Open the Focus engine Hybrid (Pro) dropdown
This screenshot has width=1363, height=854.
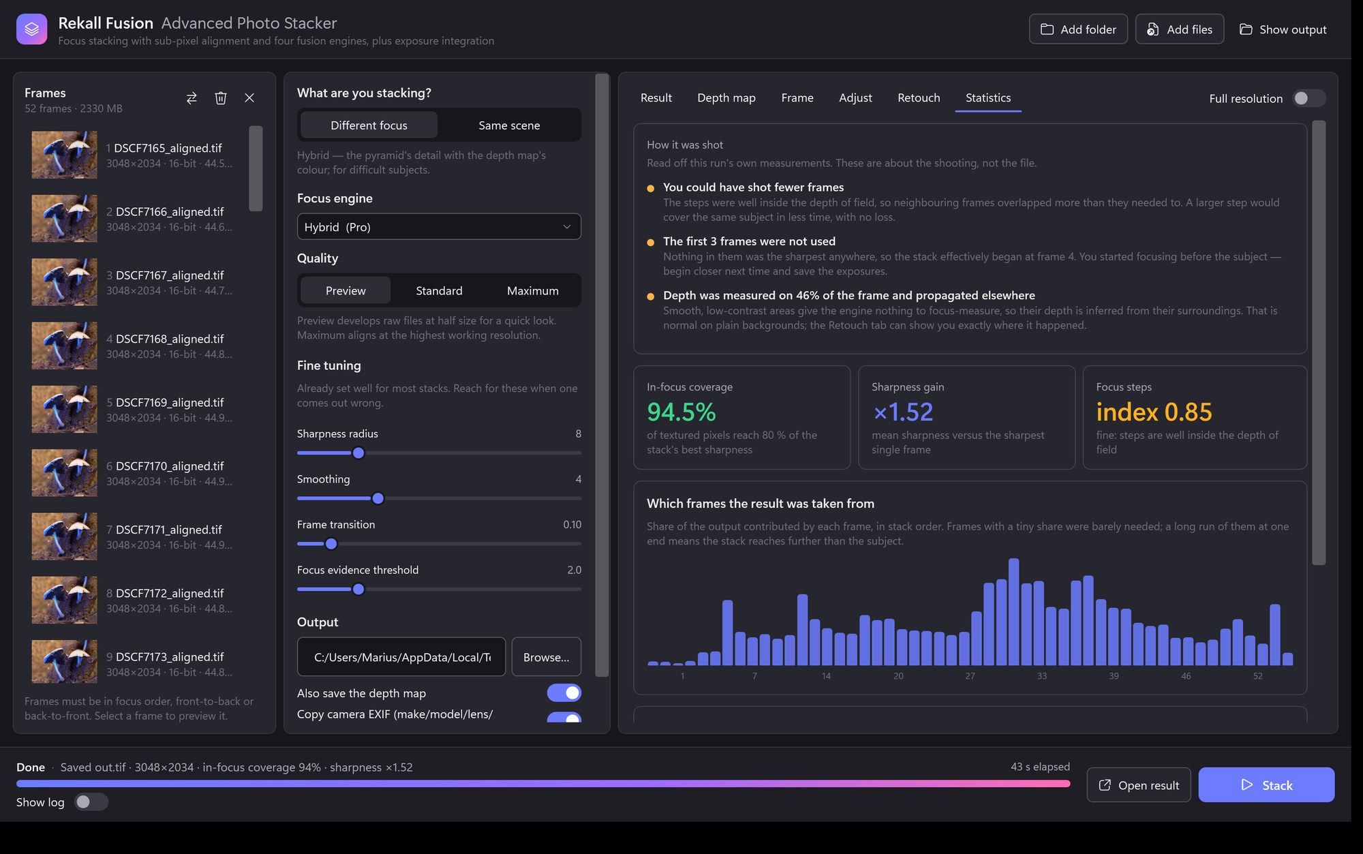439,227
